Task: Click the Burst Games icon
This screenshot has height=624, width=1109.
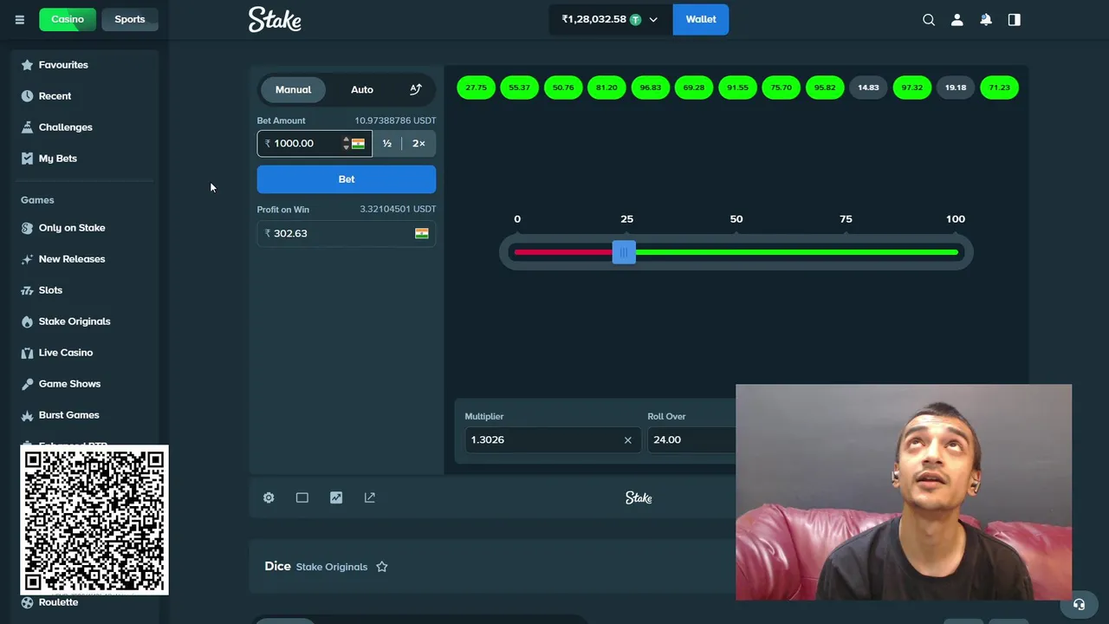Action: click(x=27, y=415)
